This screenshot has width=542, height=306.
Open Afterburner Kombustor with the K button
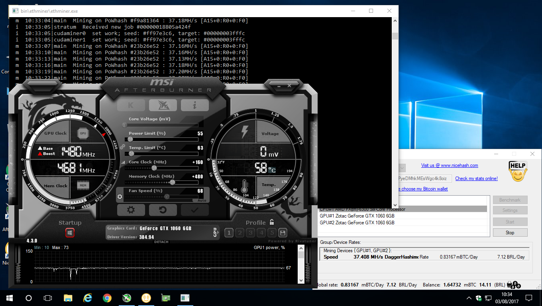(131, 105)
